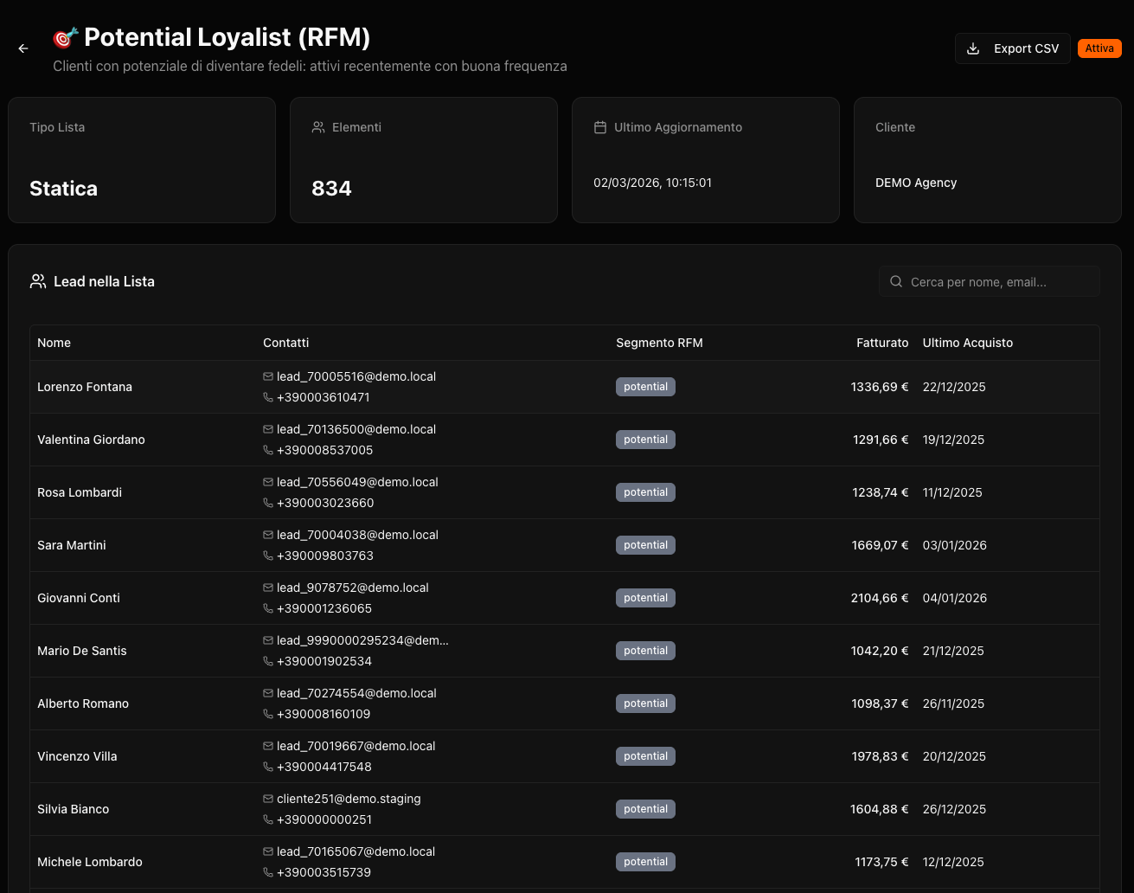
Task: Open the Giovanni Conti lead row
Action: point(79,598)
